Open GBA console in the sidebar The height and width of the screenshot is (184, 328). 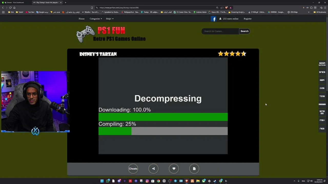(322, 80)
